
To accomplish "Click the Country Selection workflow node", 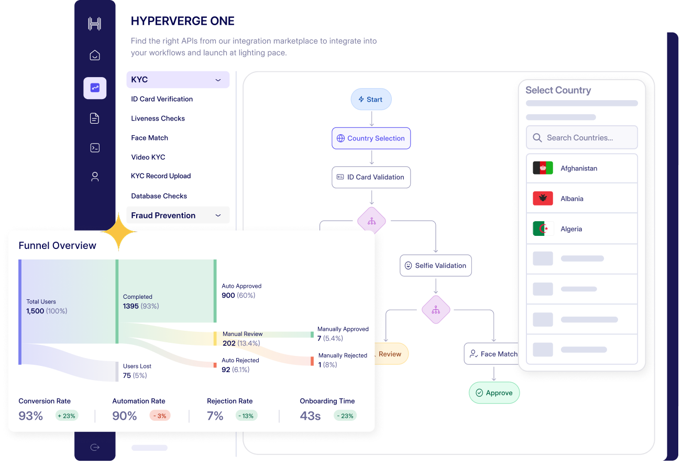I will click(371, 138).
